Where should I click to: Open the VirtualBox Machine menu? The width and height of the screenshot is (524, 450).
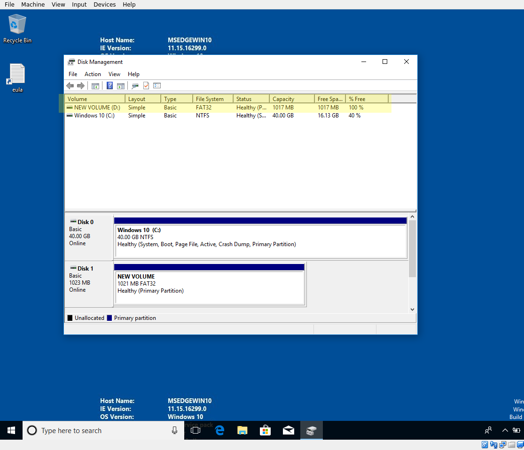click(x=33, y=4)
